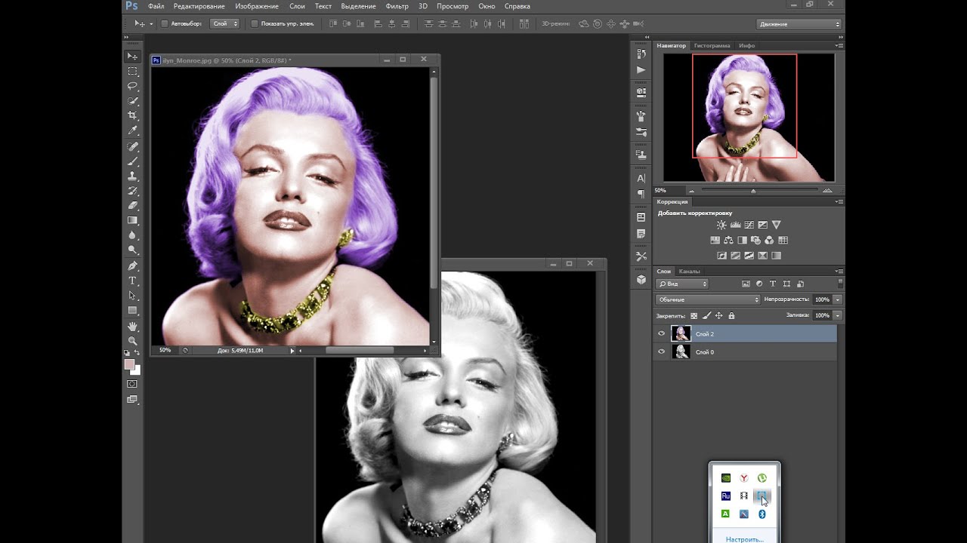The image size is (967, 543).
Task: Open workspace dropdown Движение
Action: [x=799, y=24]
